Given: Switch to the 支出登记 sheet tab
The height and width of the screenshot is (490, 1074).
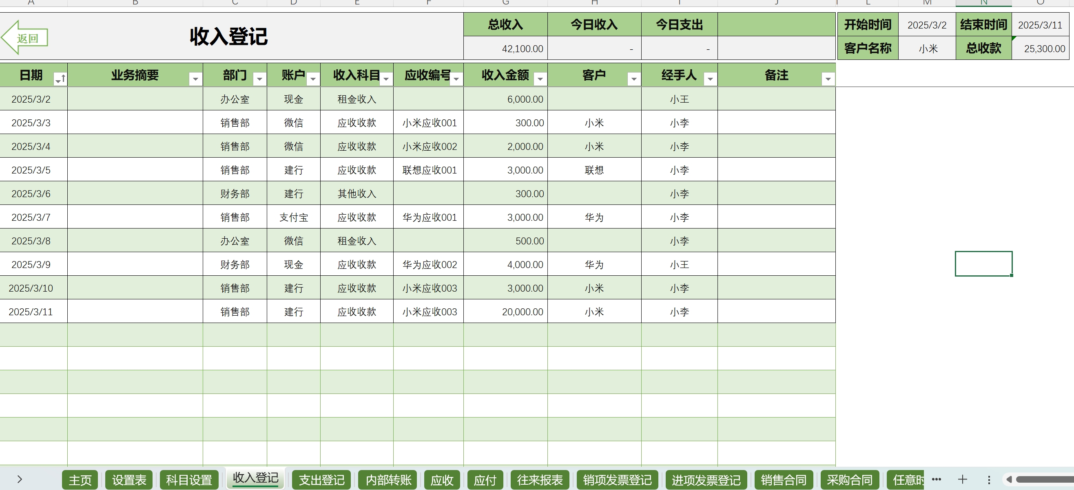Looking at the screenshot, I should [x=321, y=480].
